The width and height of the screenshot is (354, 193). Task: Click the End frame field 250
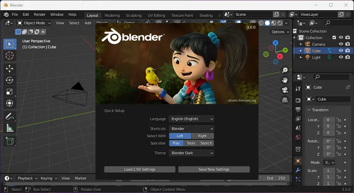click(276, 178)
